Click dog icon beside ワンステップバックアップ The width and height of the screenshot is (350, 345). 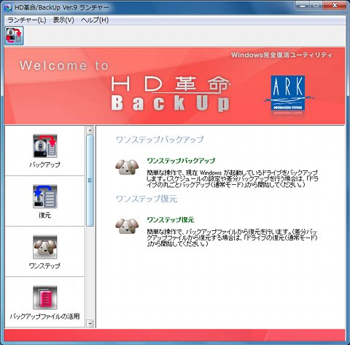pyautogui.click(x=127, y=167)
